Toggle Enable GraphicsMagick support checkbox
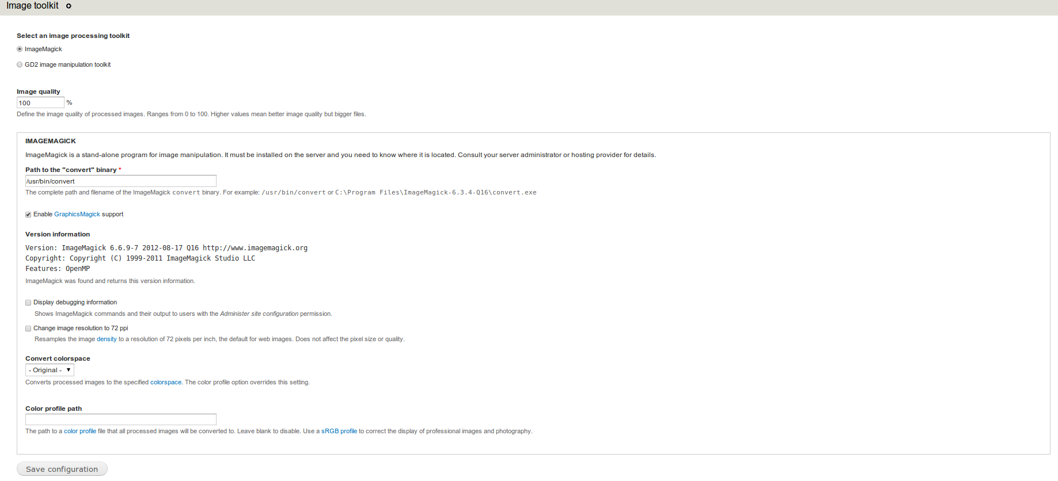 [28, 215]
